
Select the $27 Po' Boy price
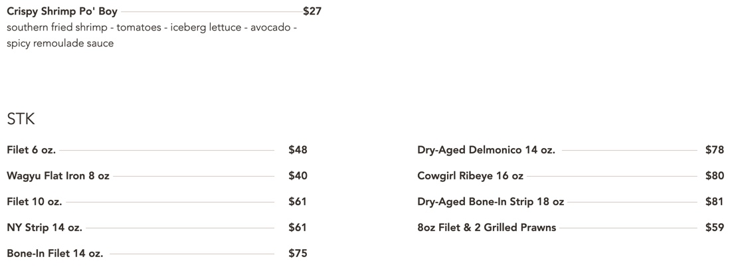click(x=312, y=11)
